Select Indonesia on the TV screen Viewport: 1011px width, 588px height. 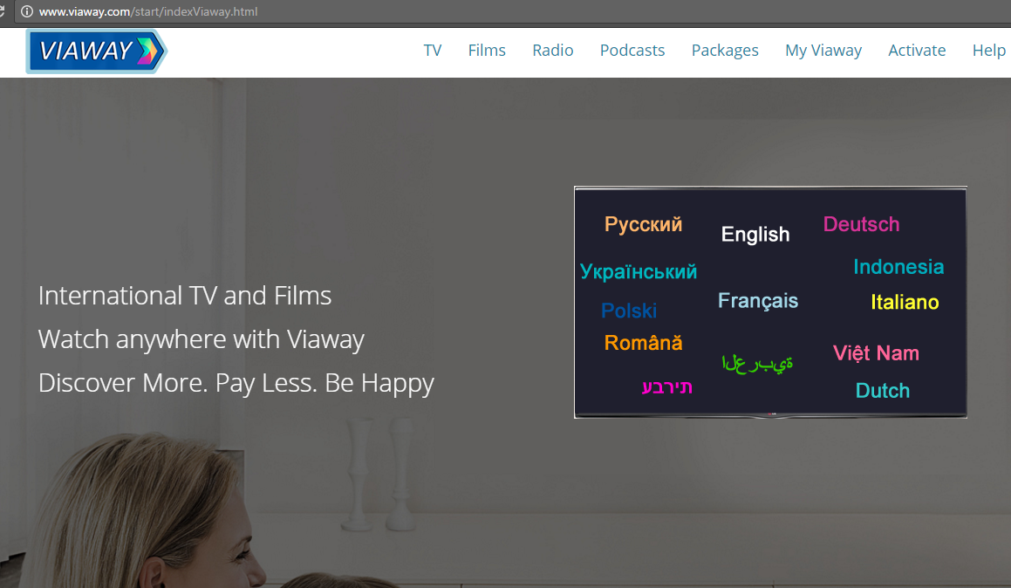coord(898,267)
